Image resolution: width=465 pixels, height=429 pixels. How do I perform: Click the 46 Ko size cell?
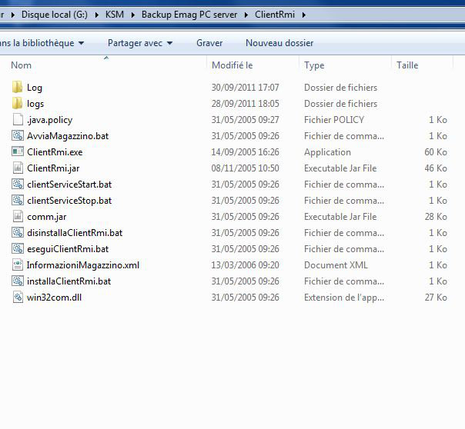tap(436, 168)
